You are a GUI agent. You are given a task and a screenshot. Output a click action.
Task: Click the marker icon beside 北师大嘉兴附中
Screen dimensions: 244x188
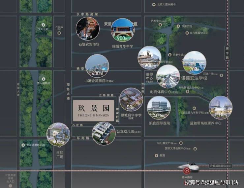coord(154,5)
